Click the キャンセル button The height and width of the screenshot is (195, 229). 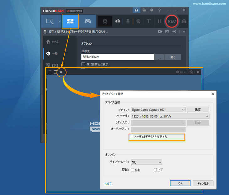(203, 183)
